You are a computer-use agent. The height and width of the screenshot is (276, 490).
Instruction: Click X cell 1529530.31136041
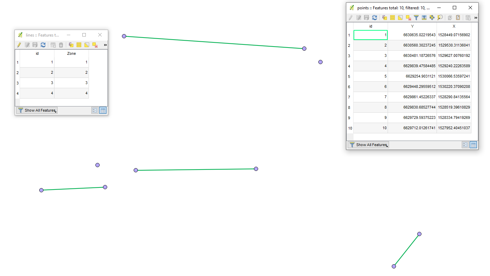(x=454, y=45)
